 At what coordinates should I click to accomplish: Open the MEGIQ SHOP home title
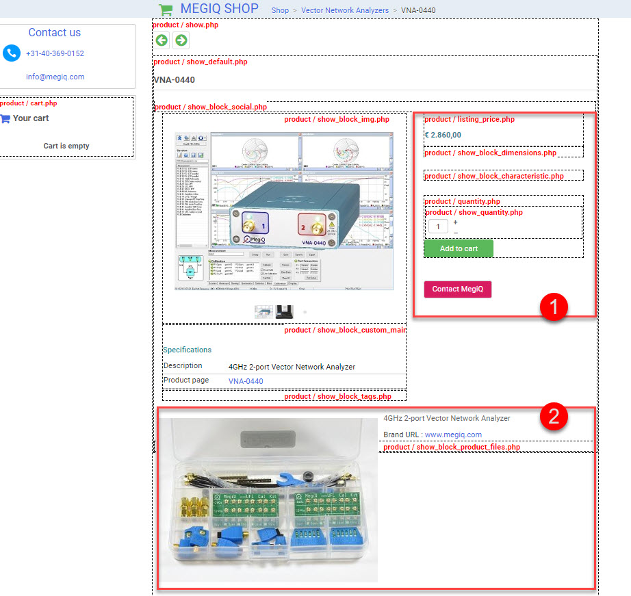(x=219, y=8)
